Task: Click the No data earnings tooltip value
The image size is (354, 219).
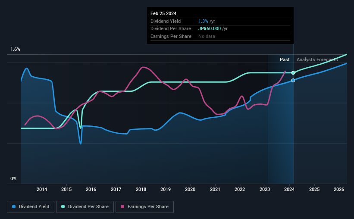Action: point(207,36)
